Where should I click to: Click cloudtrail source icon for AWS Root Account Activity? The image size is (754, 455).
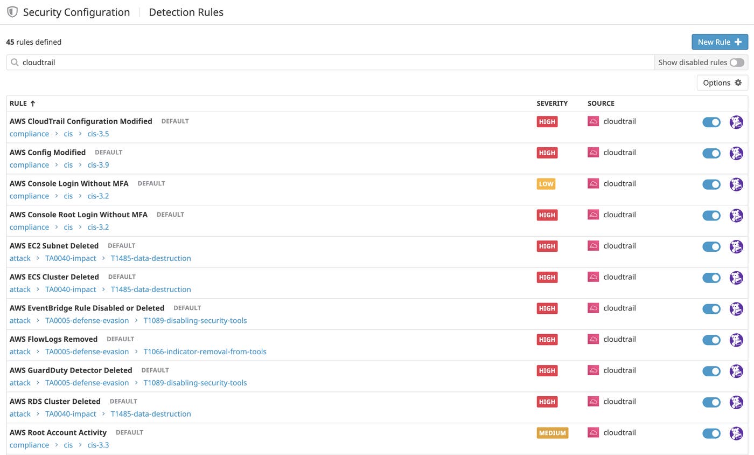point(593,432)
